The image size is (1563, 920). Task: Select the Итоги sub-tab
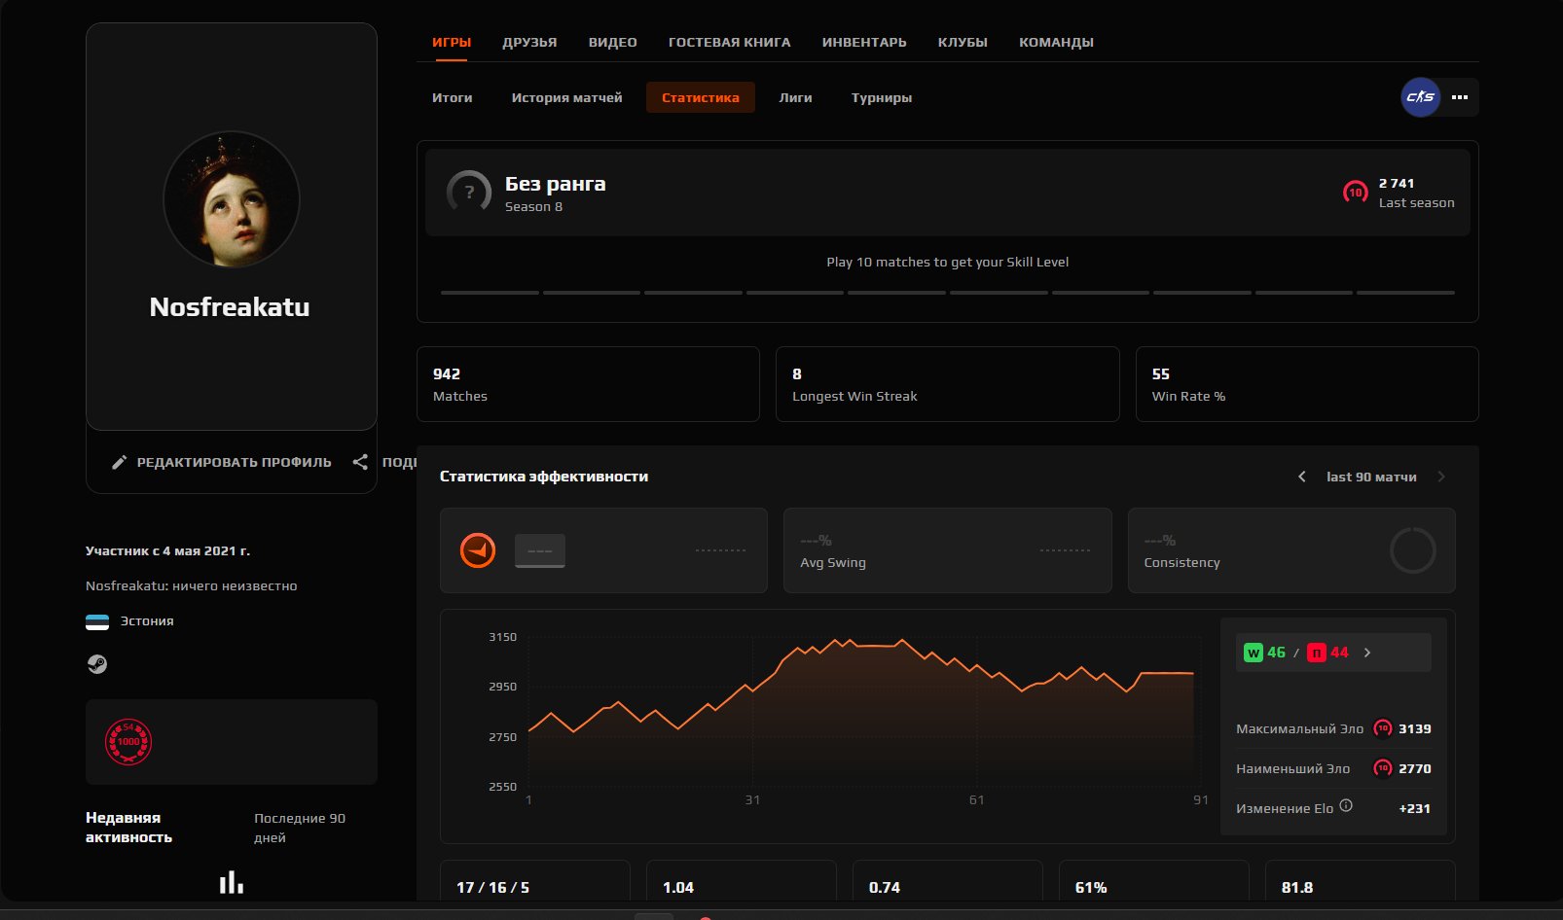[x=453, y=97]
